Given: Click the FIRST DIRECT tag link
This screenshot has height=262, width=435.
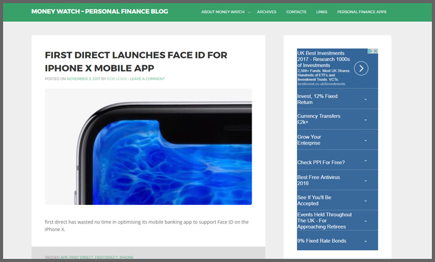Looking at the screenshot, I should pos(81,257).
